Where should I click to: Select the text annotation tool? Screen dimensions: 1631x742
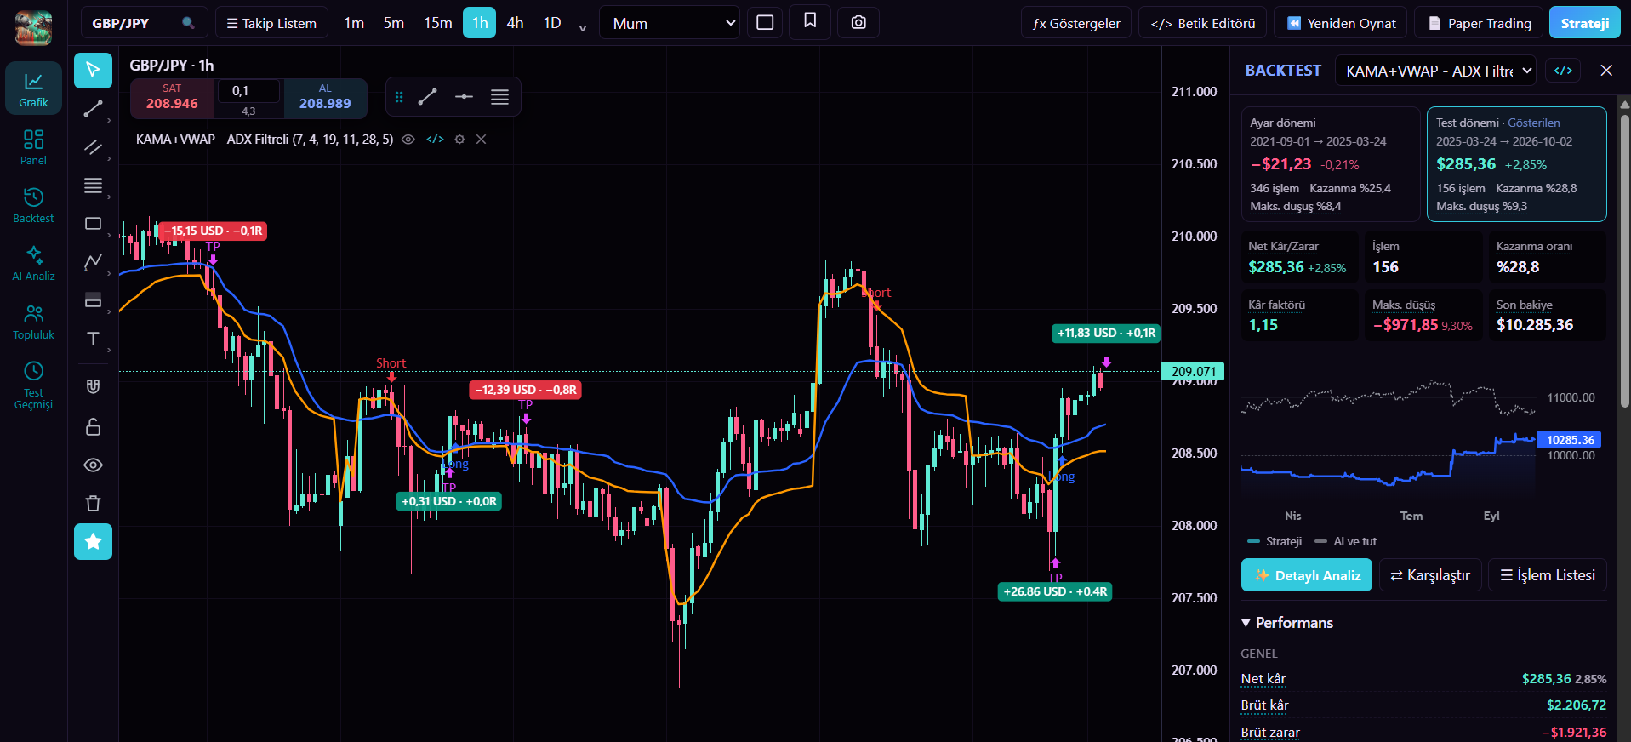(x=93, y=339)
